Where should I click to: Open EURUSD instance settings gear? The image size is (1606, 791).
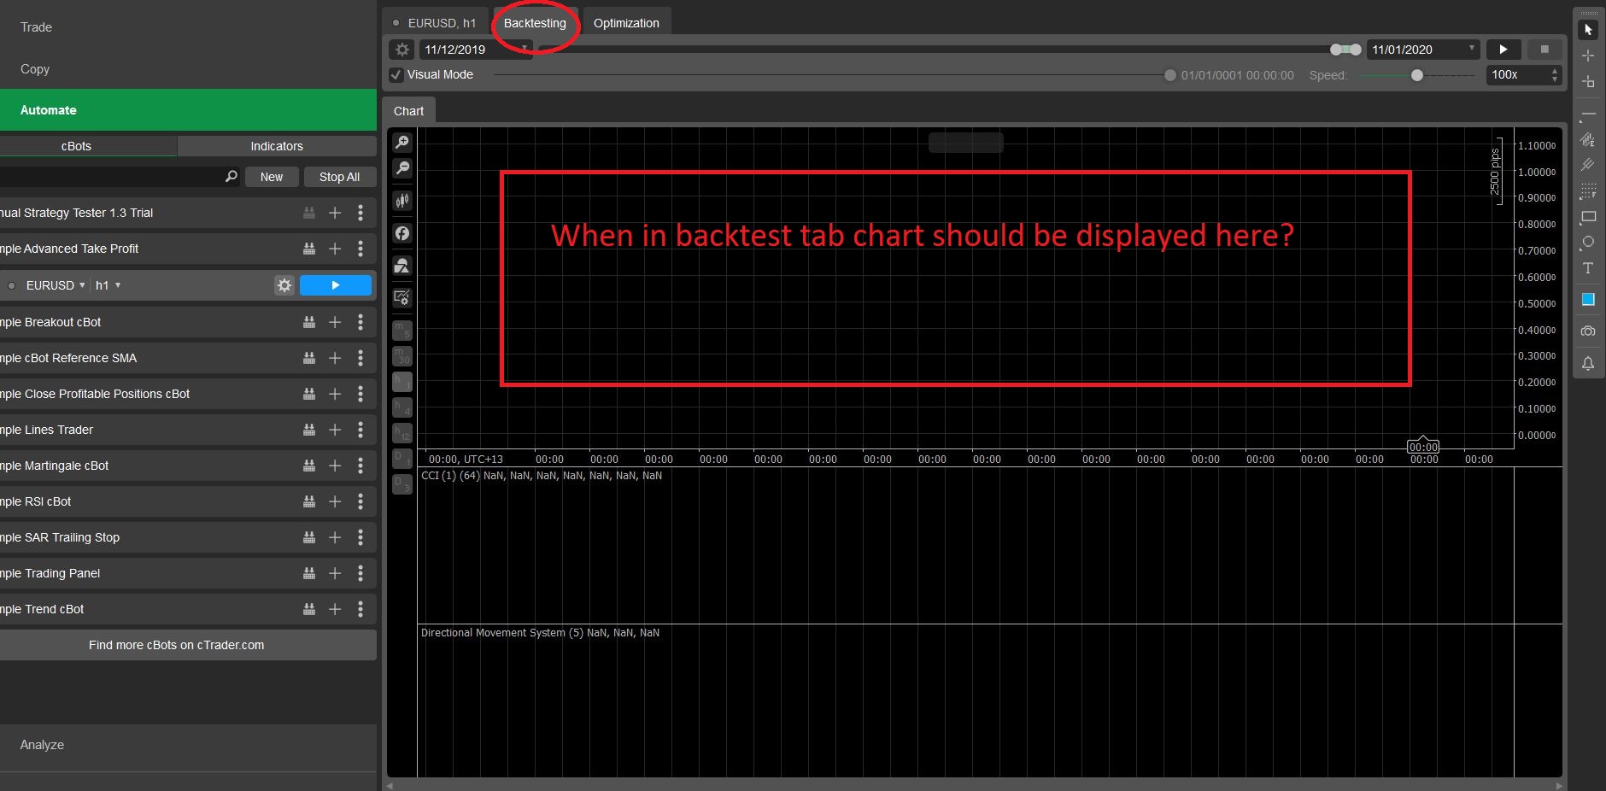(284, 285)
